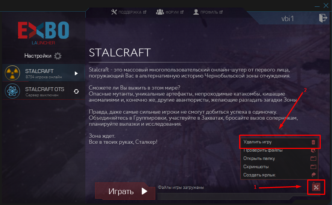Image resolution: width=332 pixels, height=205 pixels.
Task: Click refresh icon on STALCRAFT OTS row
Action: (76, 91)
